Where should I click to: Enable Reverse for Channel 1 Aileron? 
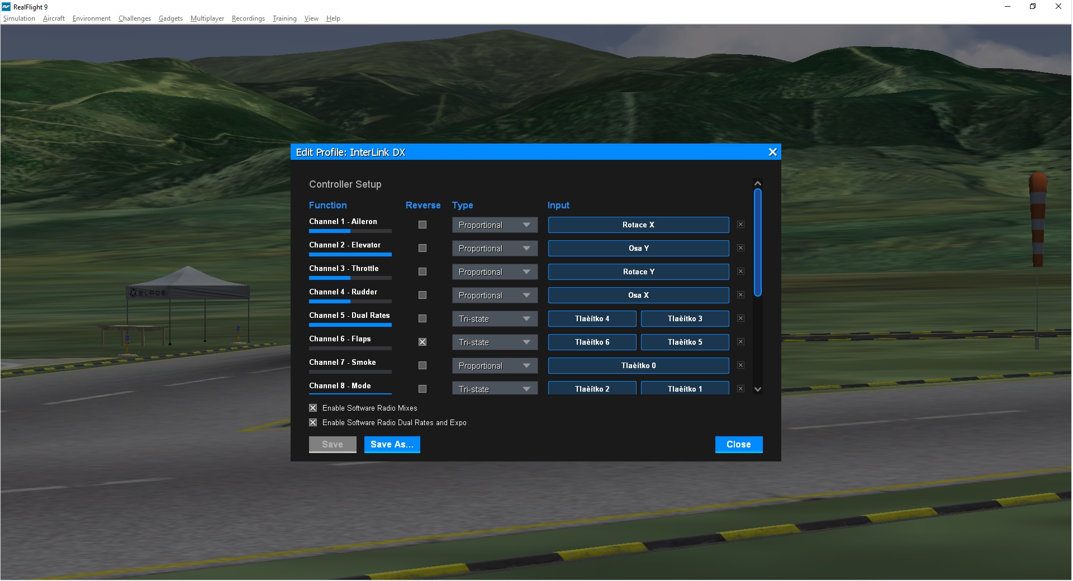pos(422,225)
